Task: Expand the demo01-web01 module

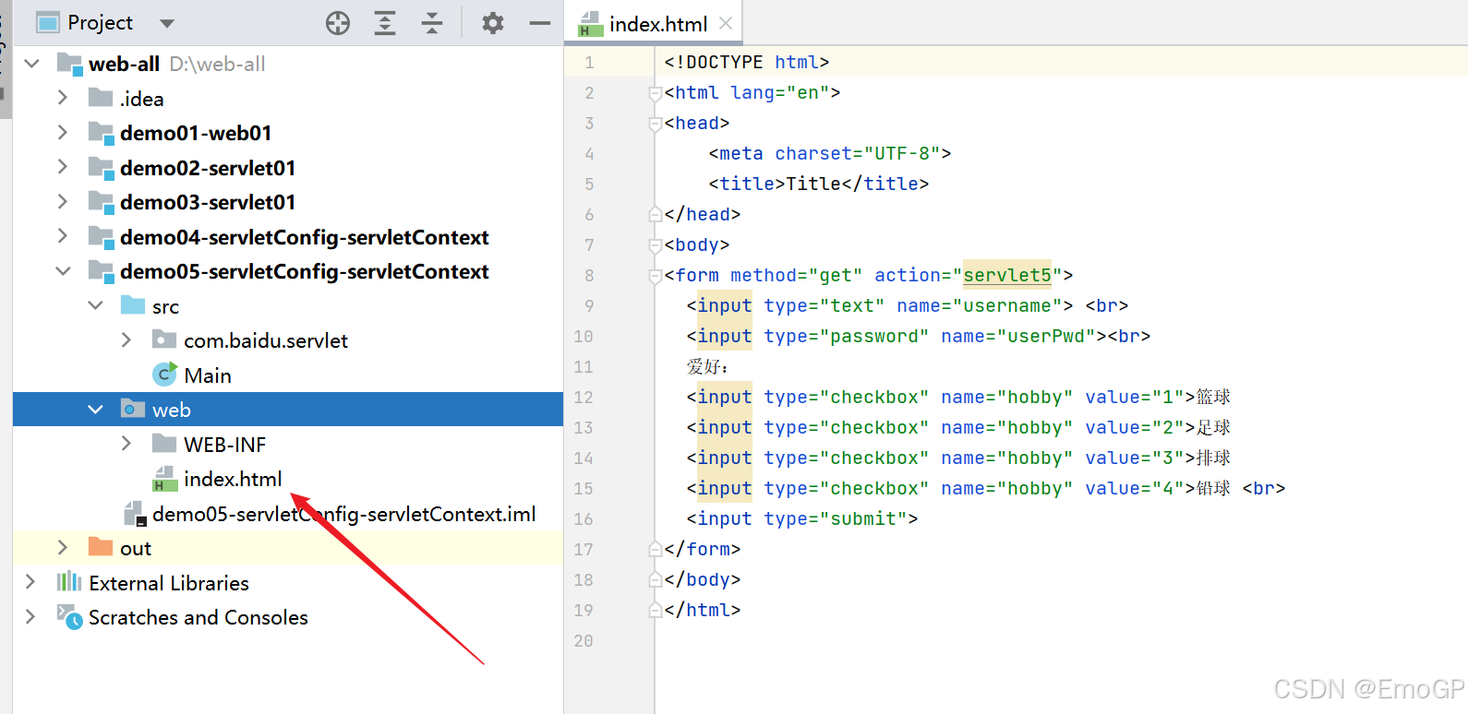Action: (x=63, y=133)
